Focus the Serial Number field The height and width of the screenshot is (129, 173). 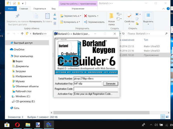[x=96, y=79]
